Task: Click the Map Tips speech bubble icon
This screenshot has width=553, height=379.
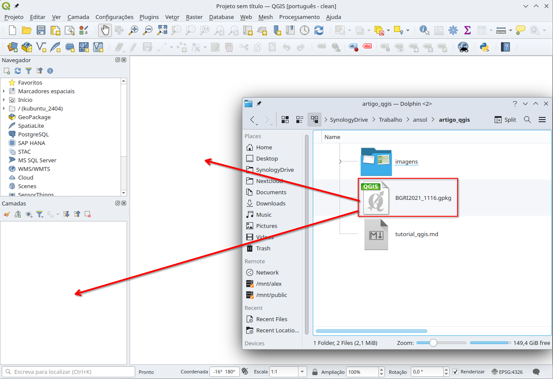Action: tap(521, 30)
